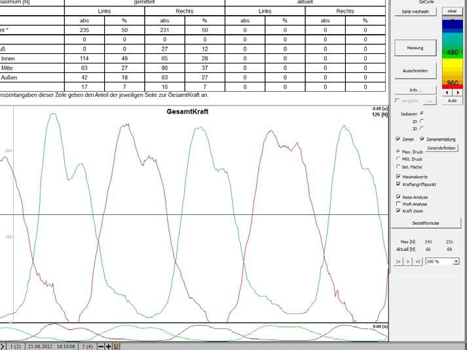Click right arrow under pressure color scale

pyautogui.click(x=457, y=92)
